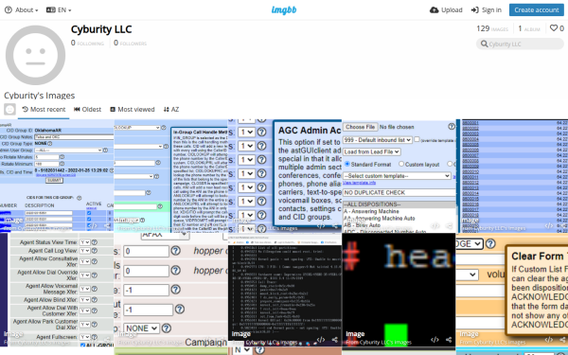The image size is (568, 355).
Task: Click the Create account button
Action: point(537,10)
